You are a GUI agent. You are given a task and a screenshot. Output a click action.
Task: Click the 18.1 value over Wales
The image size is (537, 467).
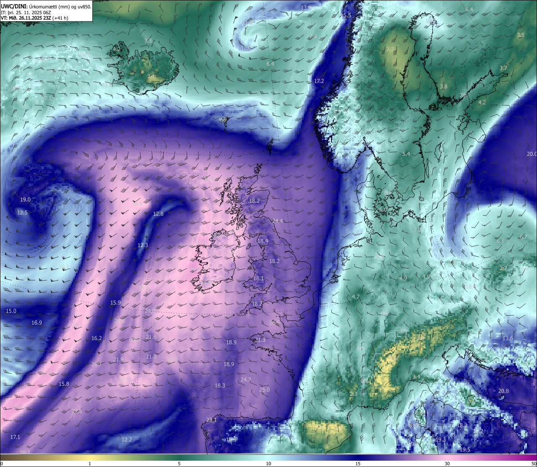(258, 279)
